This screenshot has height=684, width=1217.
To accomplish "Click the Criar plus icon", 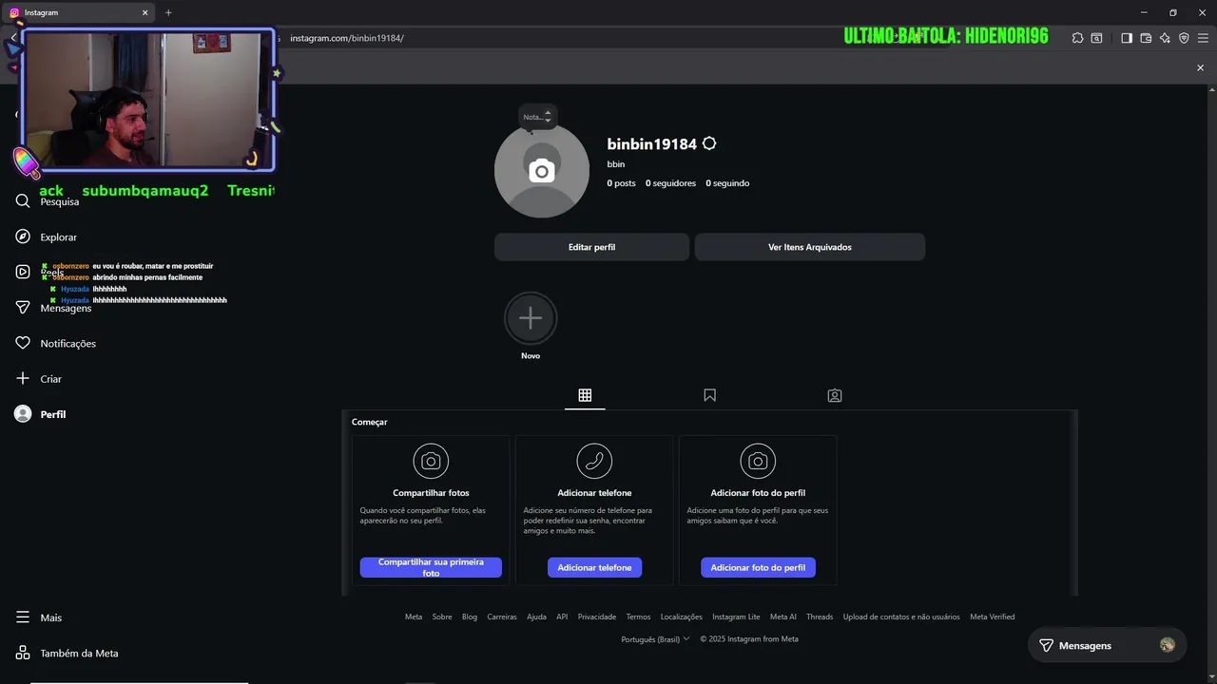I will 23,378.
